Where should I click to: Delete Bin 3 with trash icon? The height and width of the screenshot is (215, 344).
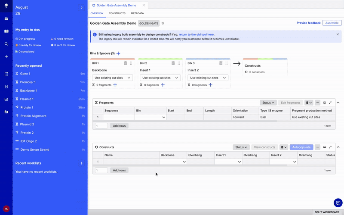tap(221, 63)
